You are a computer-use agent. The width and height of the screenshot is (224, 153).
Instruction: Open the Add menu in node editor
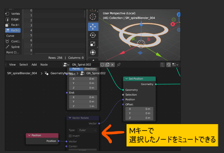click(x=34, y=65)
